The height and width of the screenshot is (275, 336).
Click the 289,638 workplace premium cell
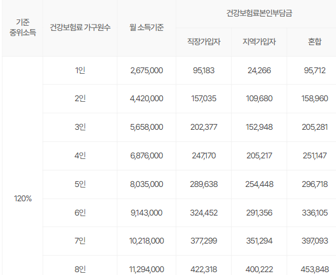(204, 184)
